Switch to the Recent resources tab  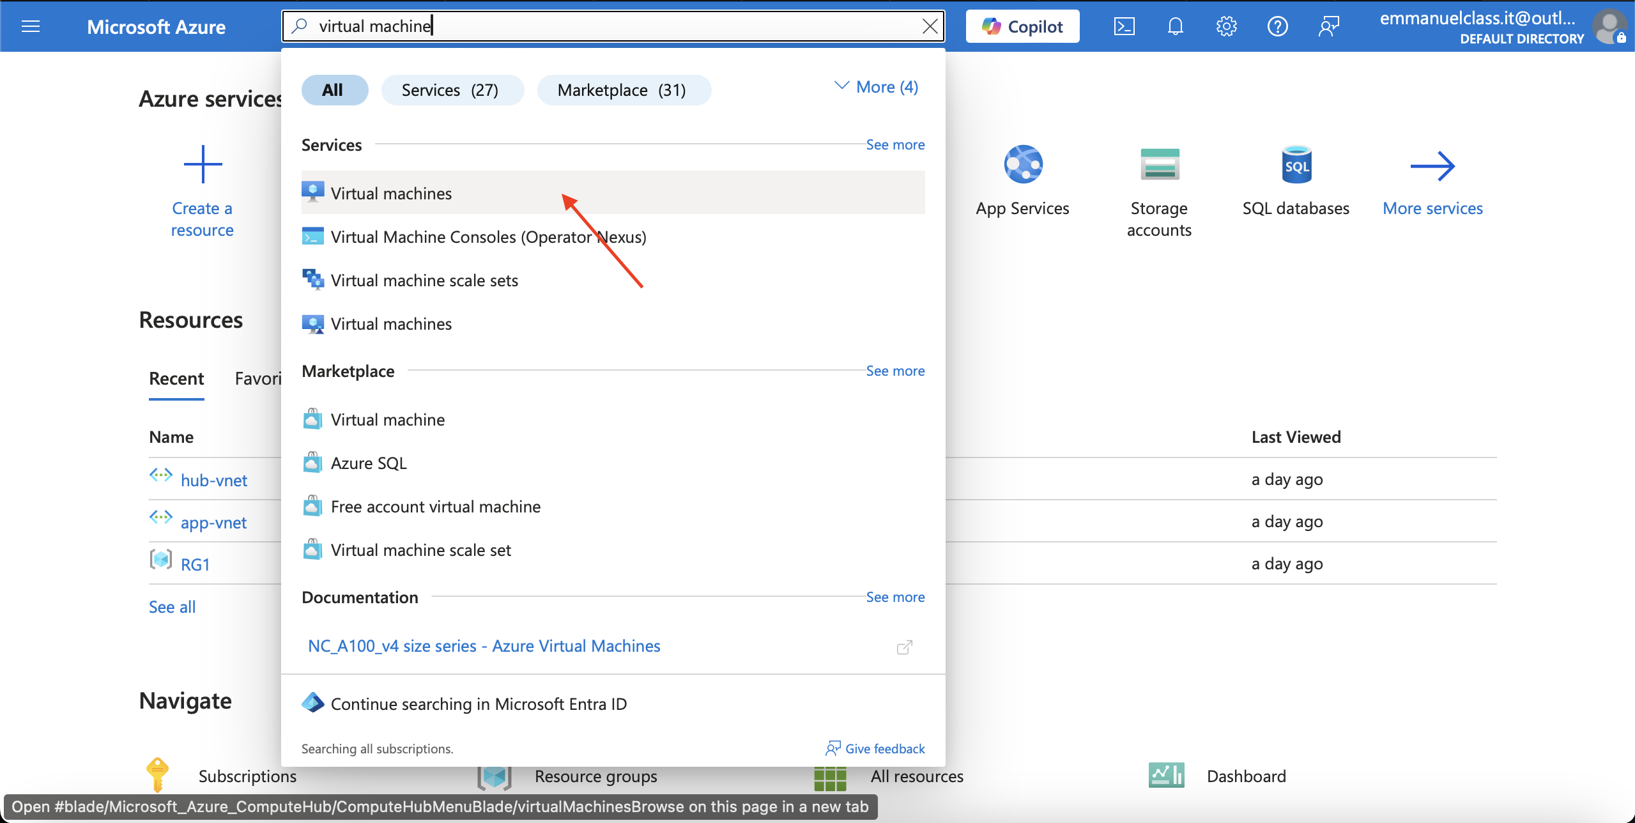coord(176,378)
